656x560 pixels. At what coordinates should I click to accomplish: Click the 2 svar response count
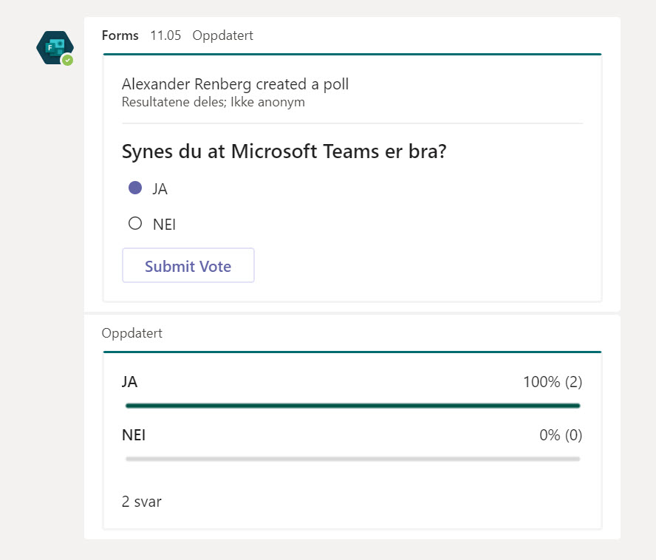click(x=141, y=502)
